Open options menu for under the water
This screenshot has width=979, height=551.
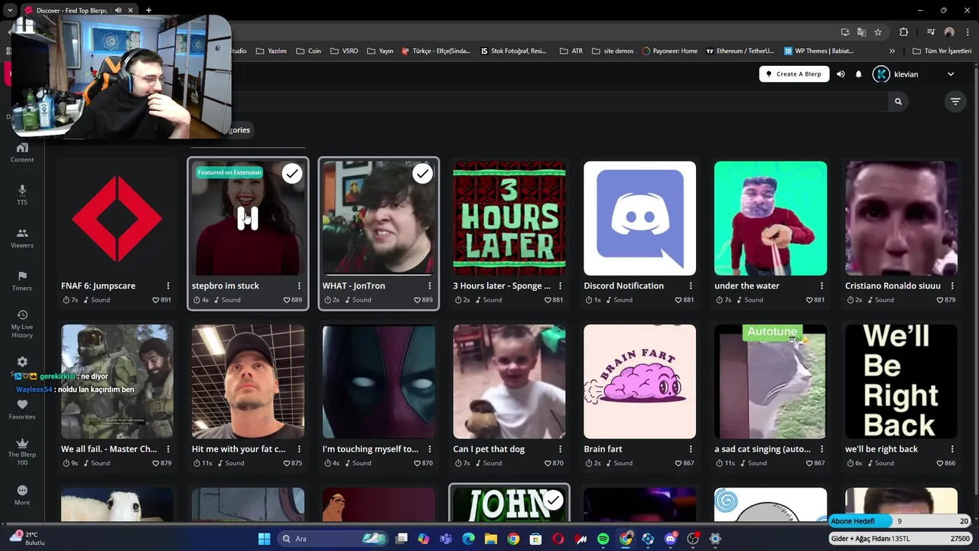point(821,285)
